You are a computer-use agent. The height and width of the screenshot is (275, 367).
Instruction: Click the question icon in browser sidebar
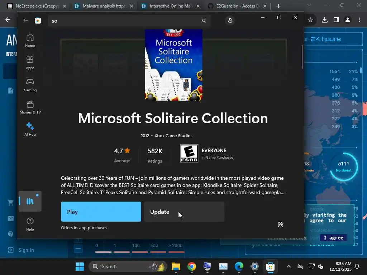point(10,234)
